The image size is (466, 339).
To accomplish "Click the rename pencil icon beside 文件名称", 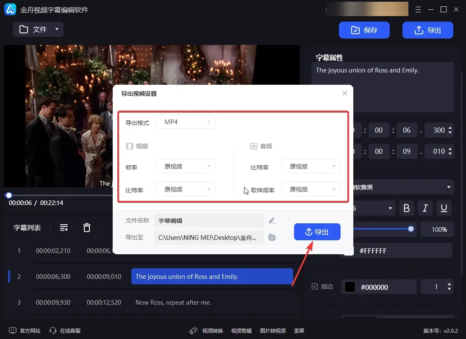I will tap(272, 220).
